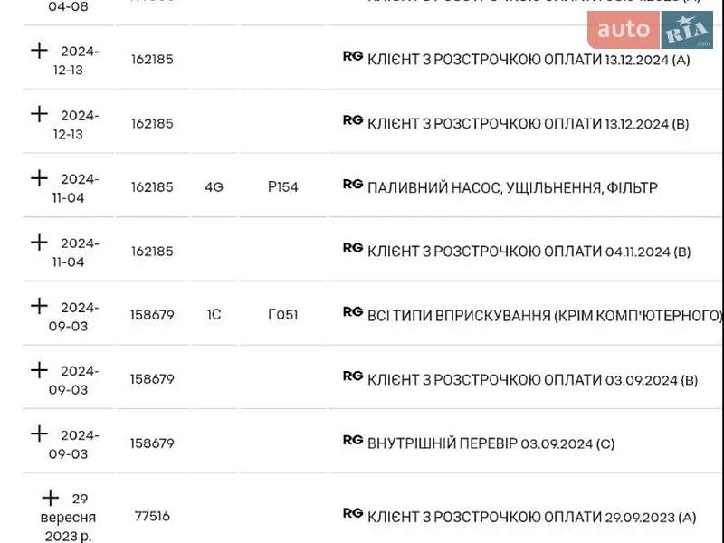Screen dimensions: 724x543
Task: Expand fuel pump 2024-11-04 row
Action: (39, 178)
